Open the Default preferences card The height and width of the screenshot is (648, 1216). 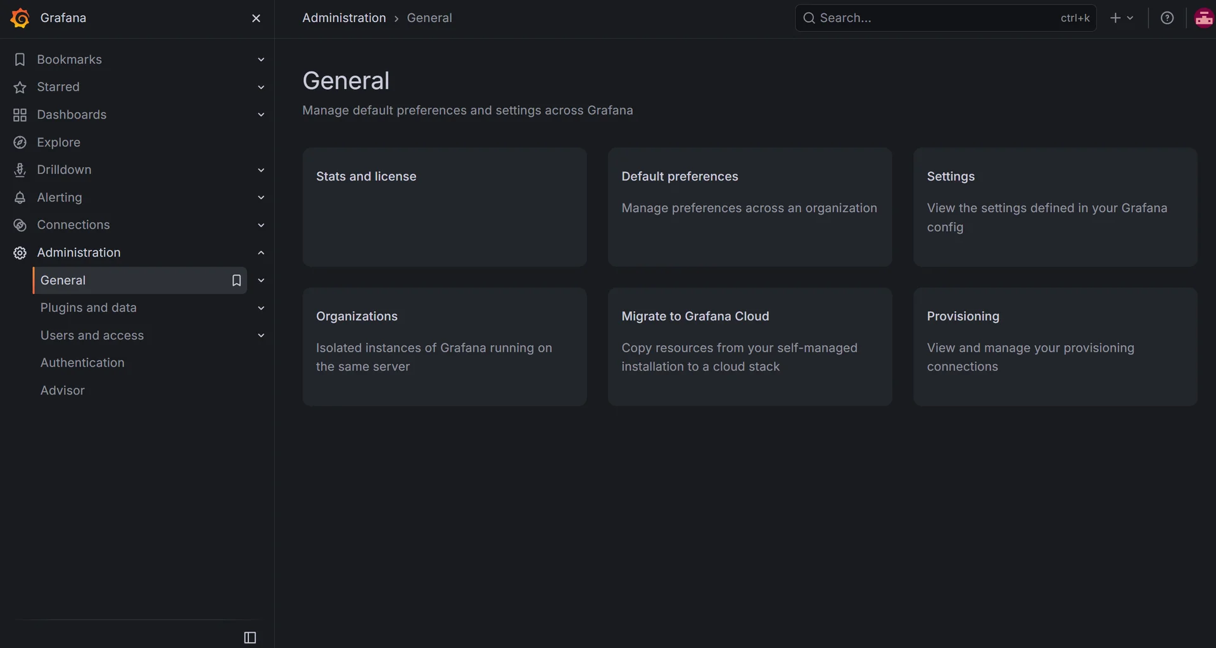click(x=750, y=207)
